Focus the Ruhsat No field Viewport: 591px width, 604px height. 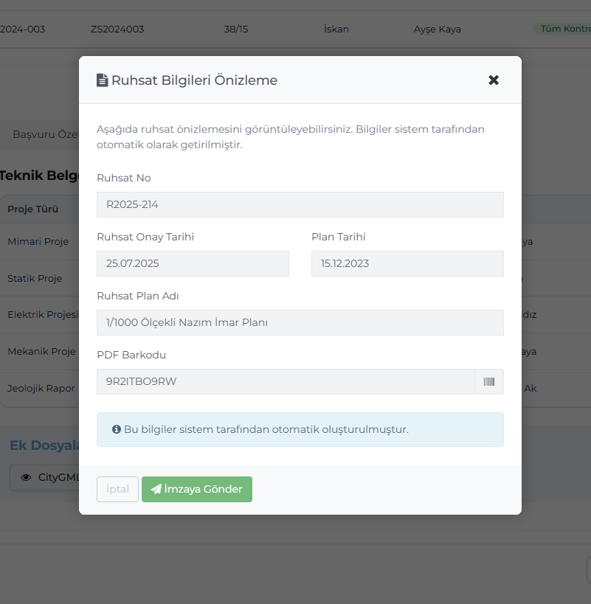click(300, 205)
